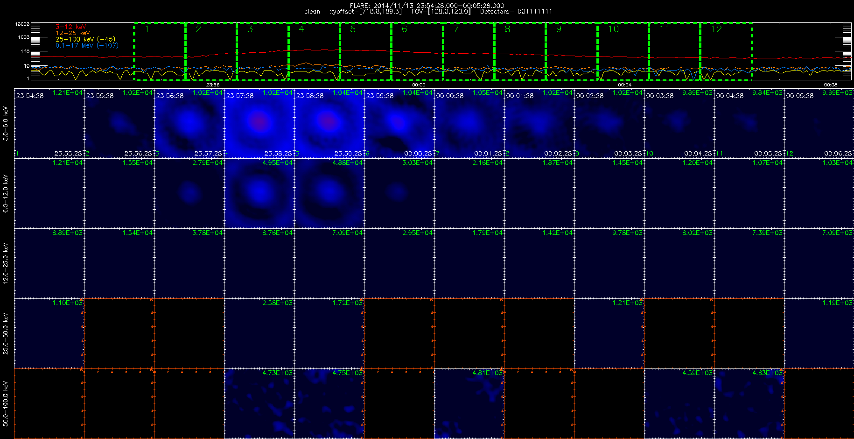Open the 3.0-6.0 keV image for interval 5

(x=329, y=123)
